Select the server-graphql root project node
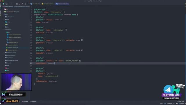Screen dimensions: 186x105 click(x=16, y=6)
